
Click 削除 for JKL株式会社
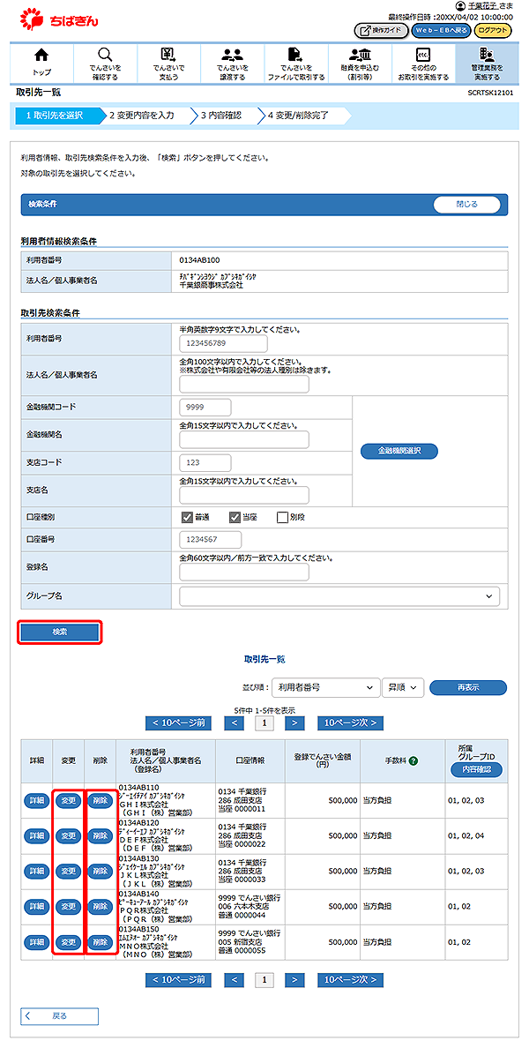(101, 871)
